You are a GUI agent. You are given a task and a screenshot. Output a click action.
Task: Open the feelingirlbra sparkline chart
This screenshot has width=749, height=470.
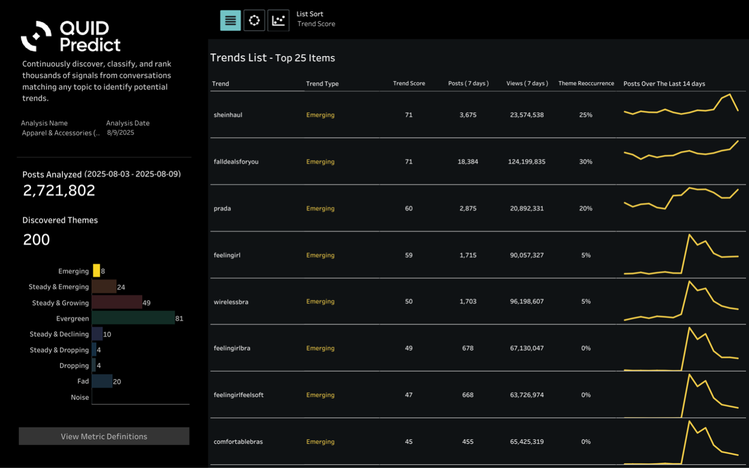(x=681, y=349)
